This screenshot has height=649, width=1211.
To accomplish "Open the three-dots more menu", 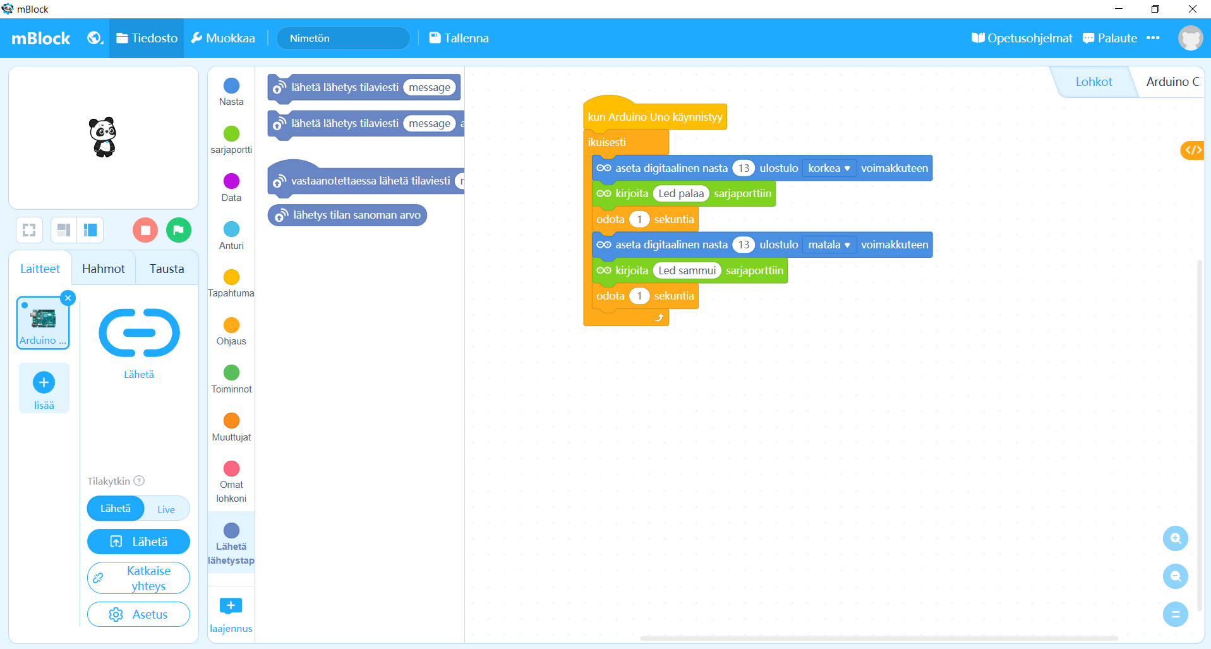I will [x=1153, y=38].
